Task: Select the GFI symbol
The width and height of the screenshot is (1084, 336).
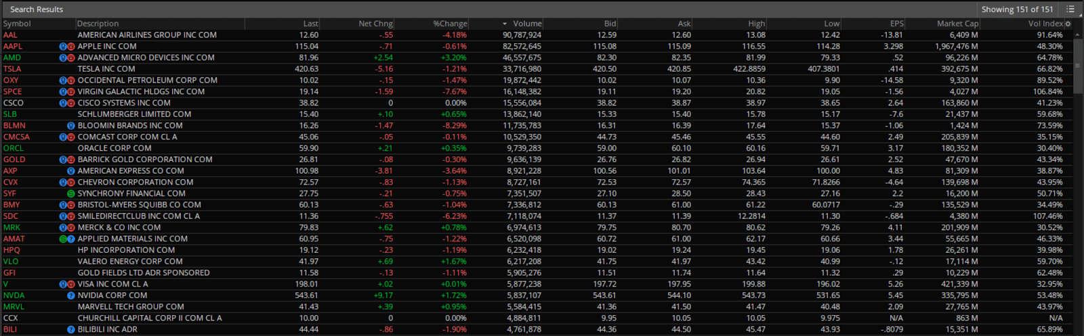Action: 9,273
